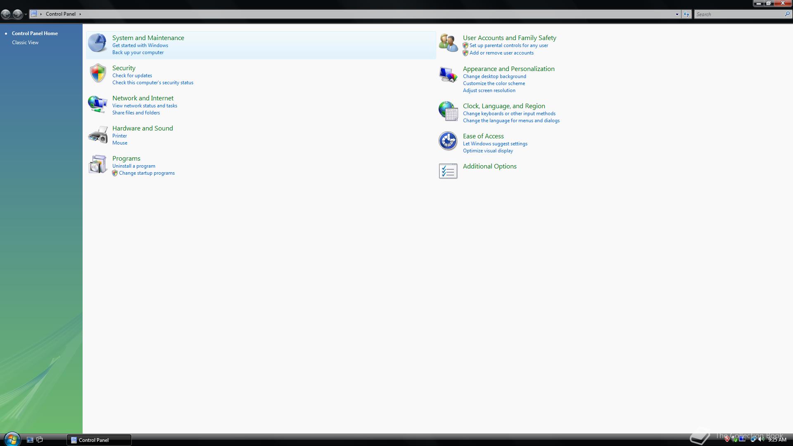The width and height of the screenshot is (793, 446).
Task: Open the Network and Internet globe icon
Action: pos(97,104)
